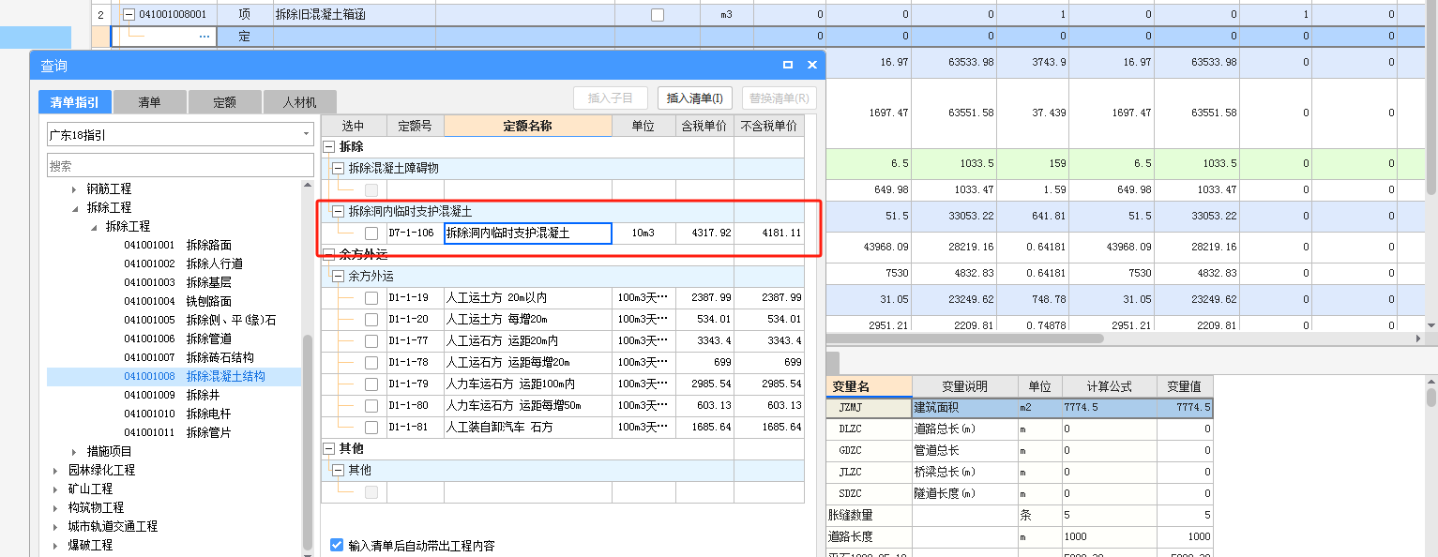Viewport: 1438px width, 557px height.
Task: Toggle checkbox in 拆除旧混凝土箱涵 row
Action: [658, 15]
